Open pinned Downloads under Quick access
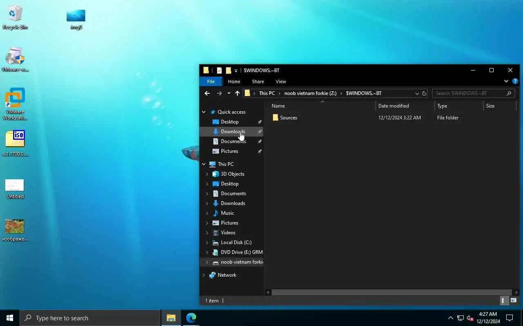This screenshot has height=326, width=523. point(233,132)
